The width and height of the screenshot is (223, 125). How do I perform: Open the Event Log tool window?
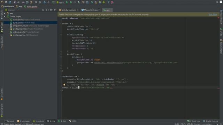pyautogui.click(x=194, y=121)
